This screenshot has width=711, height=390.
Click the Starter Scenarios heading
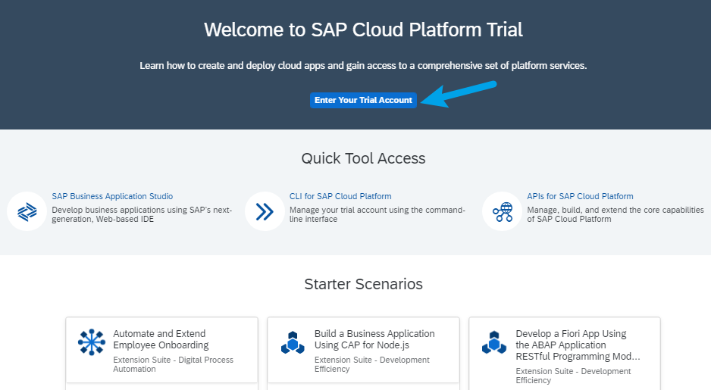[x=363, y=284]
